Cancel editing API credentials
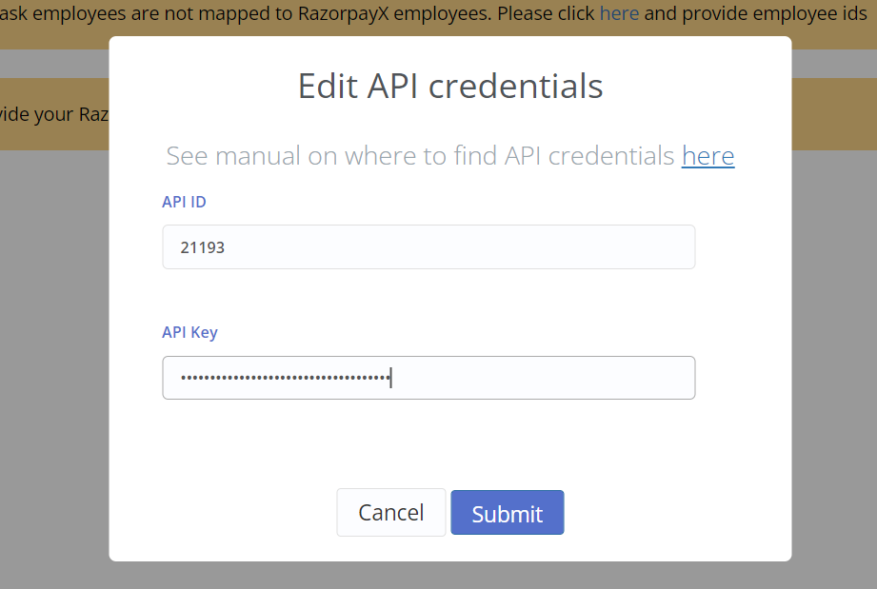The image size is (877, 589). tap(390, 513)
